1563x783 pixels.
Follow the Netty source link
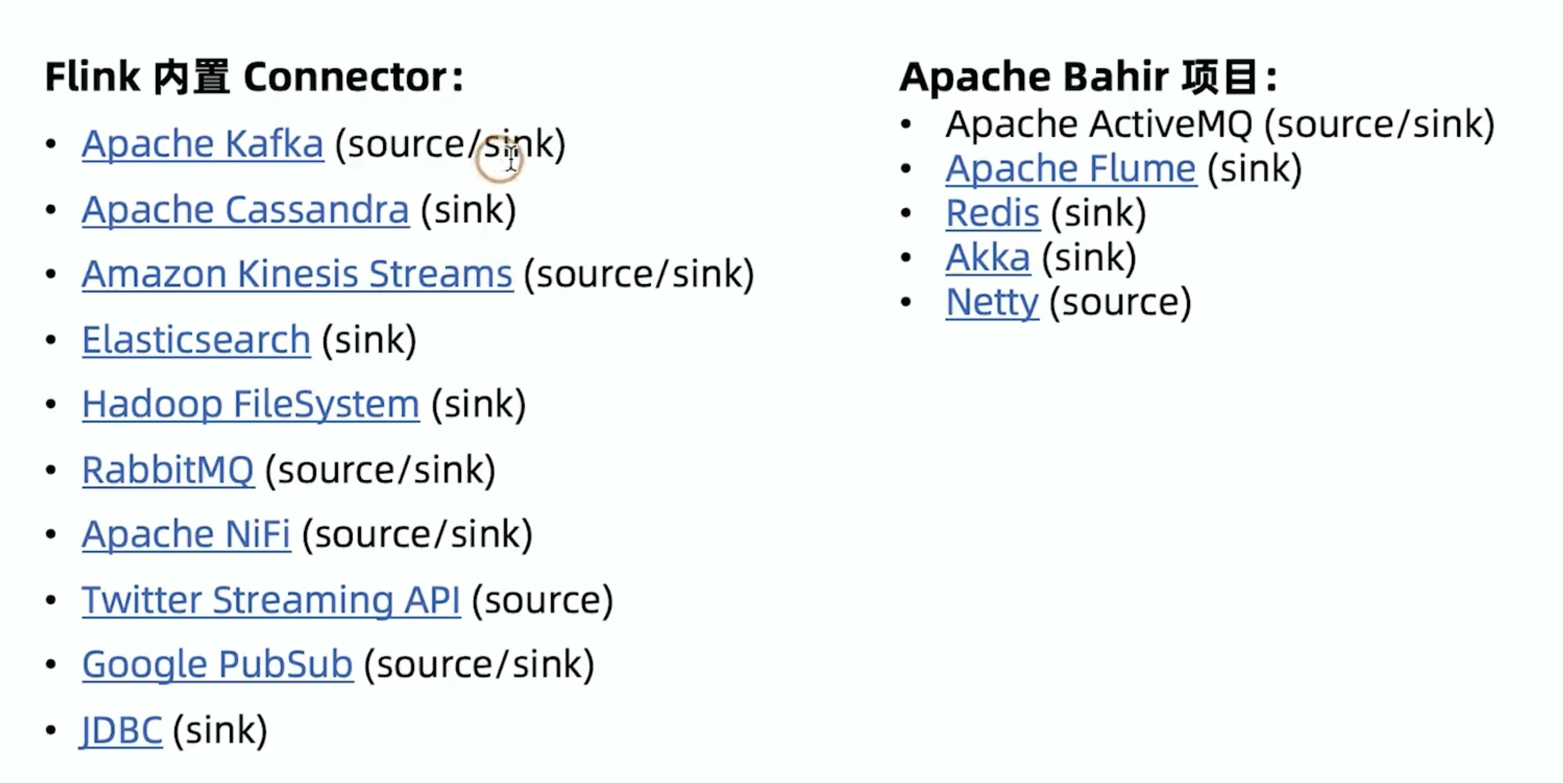click(992, 303)
